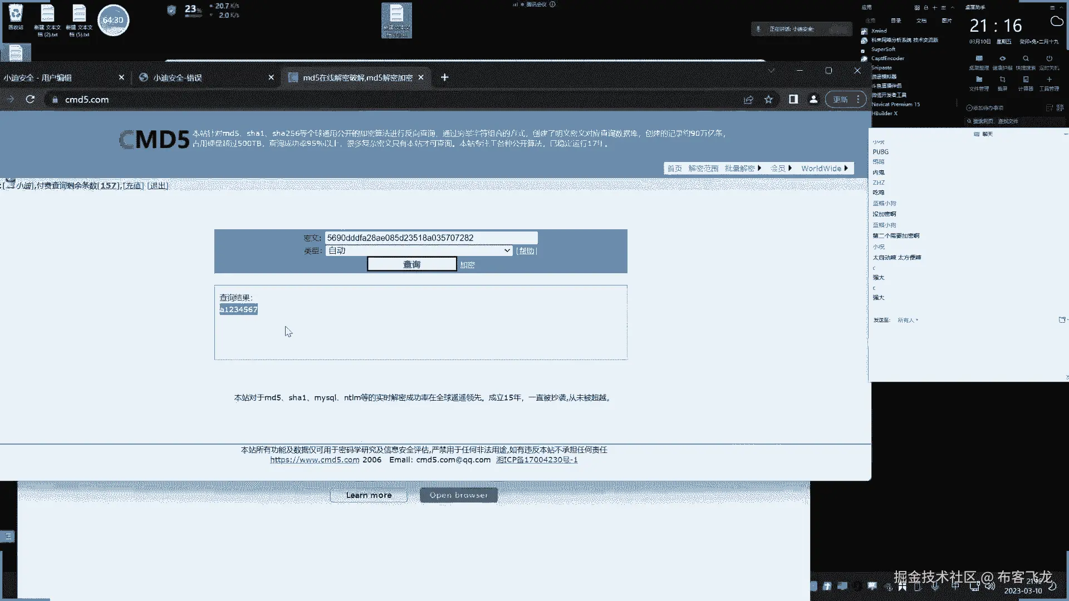Select the 解密范围 navigation item
The height and width of the screenshot is (601, 1069).
703,168
